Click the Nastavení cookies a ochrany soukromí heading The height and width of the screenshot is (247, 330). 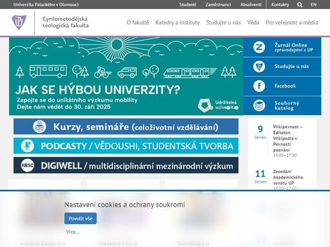pyautogui.click(x=124, y=205)
